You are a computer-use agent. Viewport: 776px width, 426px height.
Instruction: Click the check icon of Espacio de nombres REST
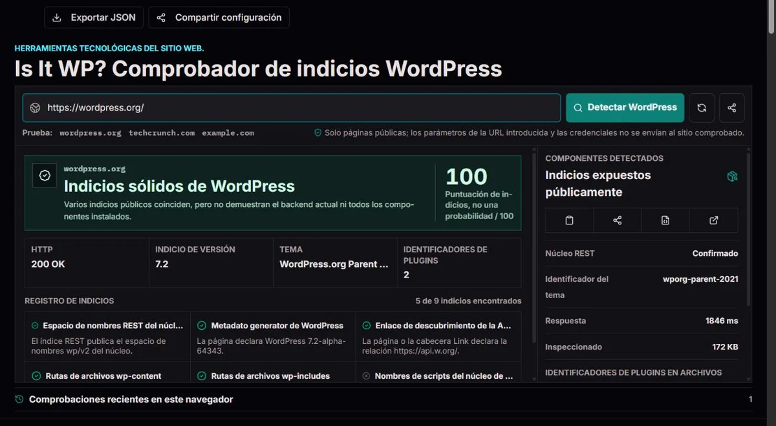(36, 326)
